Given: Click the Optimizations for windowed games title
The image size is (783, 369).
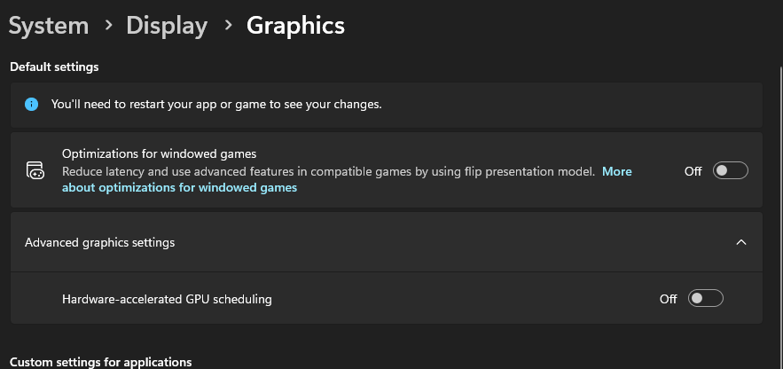Looking at the screenshot, I should click(x=160, y=153).
